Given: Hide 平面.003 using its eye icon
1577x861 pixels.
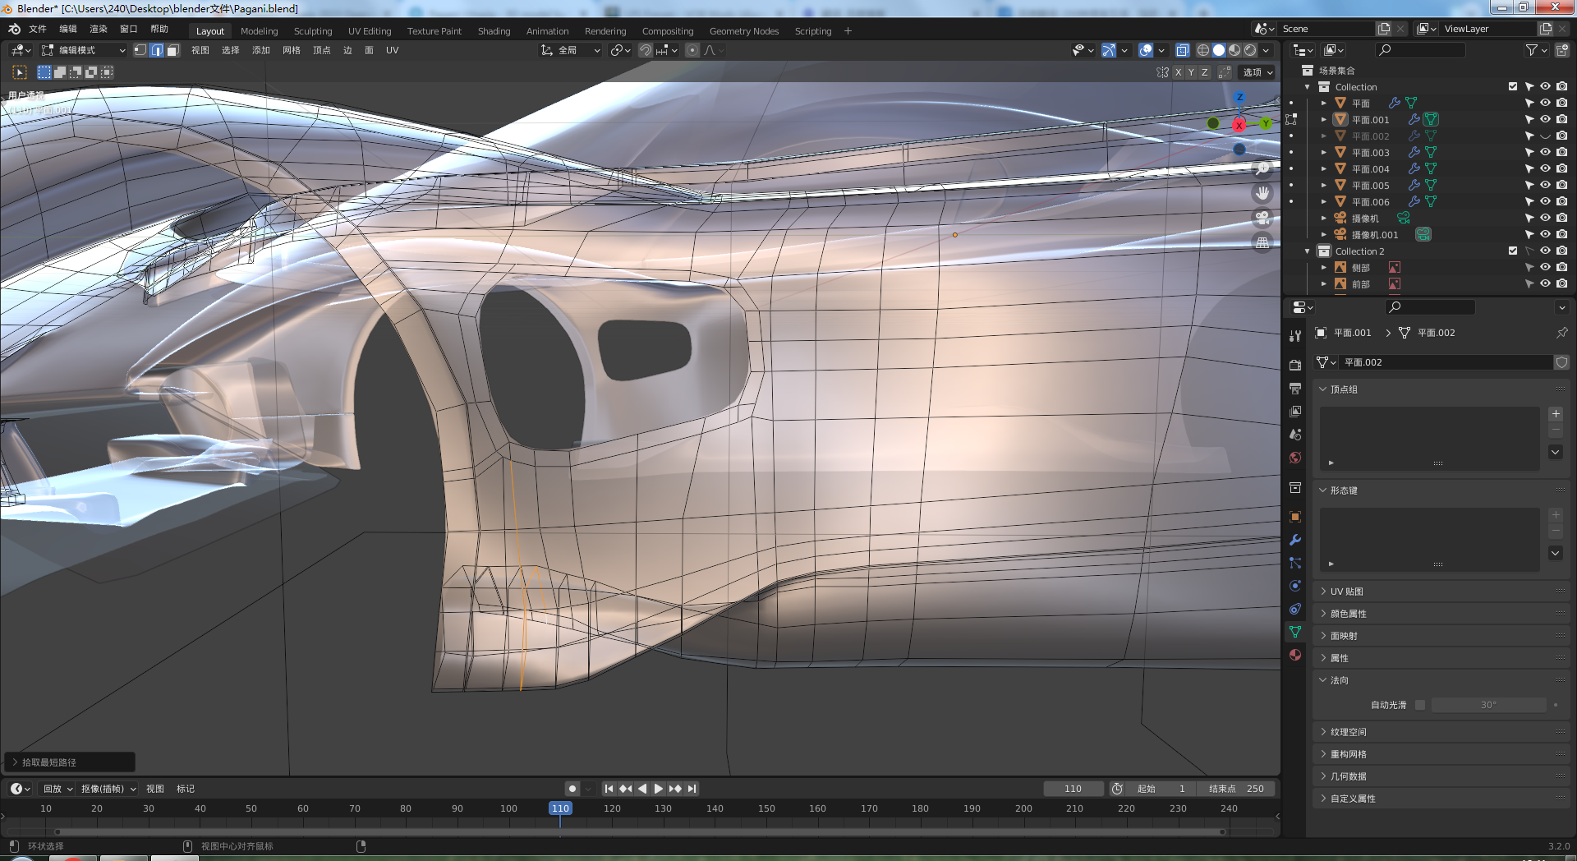Looking at the screenshot, I should [1545, 153].
